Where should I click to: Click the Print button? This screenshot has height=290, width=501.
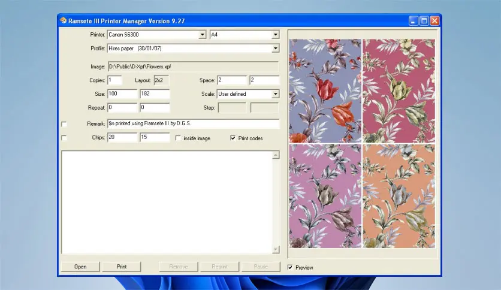(x=122, y=267)
